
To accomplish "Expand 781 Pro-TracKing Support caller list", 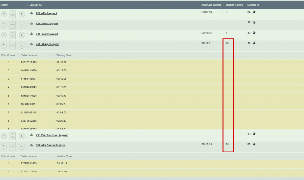I will coord(22,136).
